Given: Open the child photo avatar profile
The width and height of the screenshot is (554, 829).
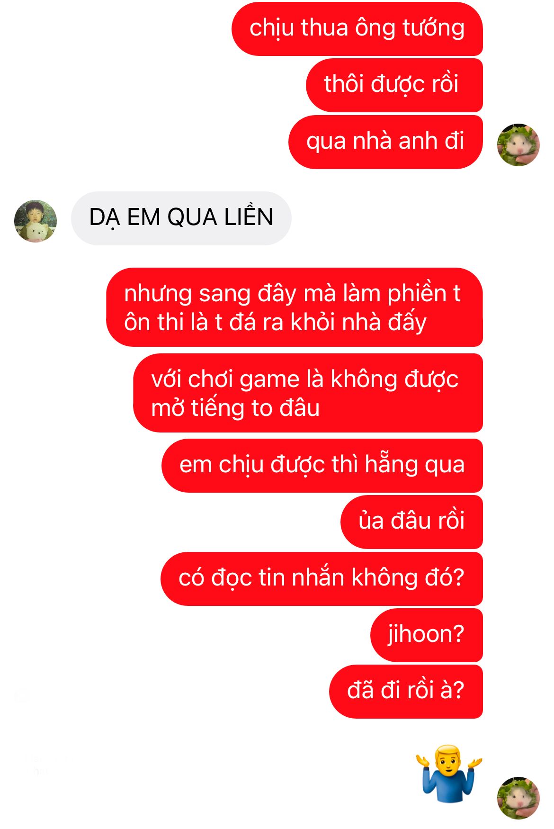Looking at the screenshot, I should (36, 221).
